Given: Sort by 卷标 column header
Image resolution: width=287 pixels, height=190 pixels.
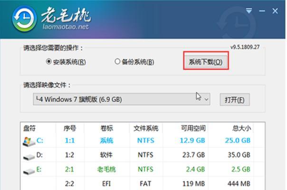Looking at the screenshot, I should 106,128.
